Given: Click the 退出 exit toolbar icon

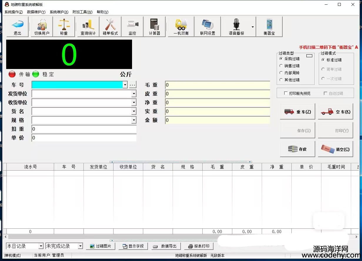Looking at the screenshot, I should click(17, 26).
